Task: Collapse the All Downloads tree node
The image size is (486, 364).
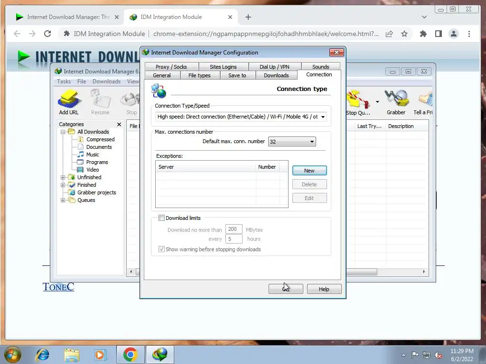Action: [x=63, y=132]
